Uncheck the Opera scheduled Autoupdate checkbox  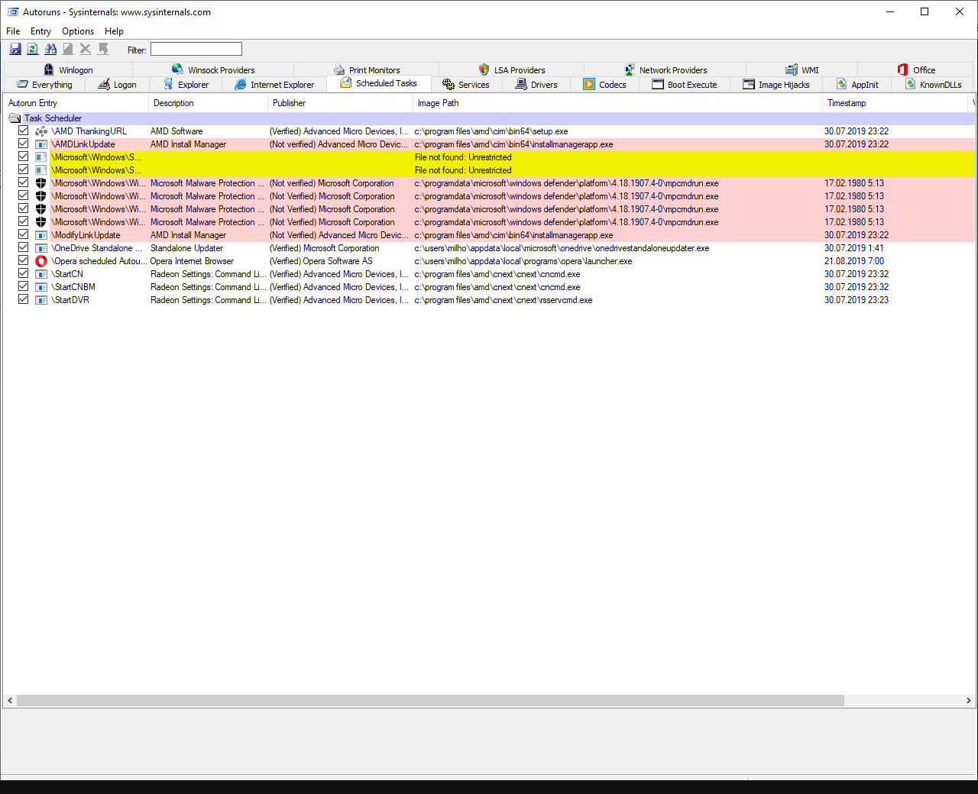(24, 260)
